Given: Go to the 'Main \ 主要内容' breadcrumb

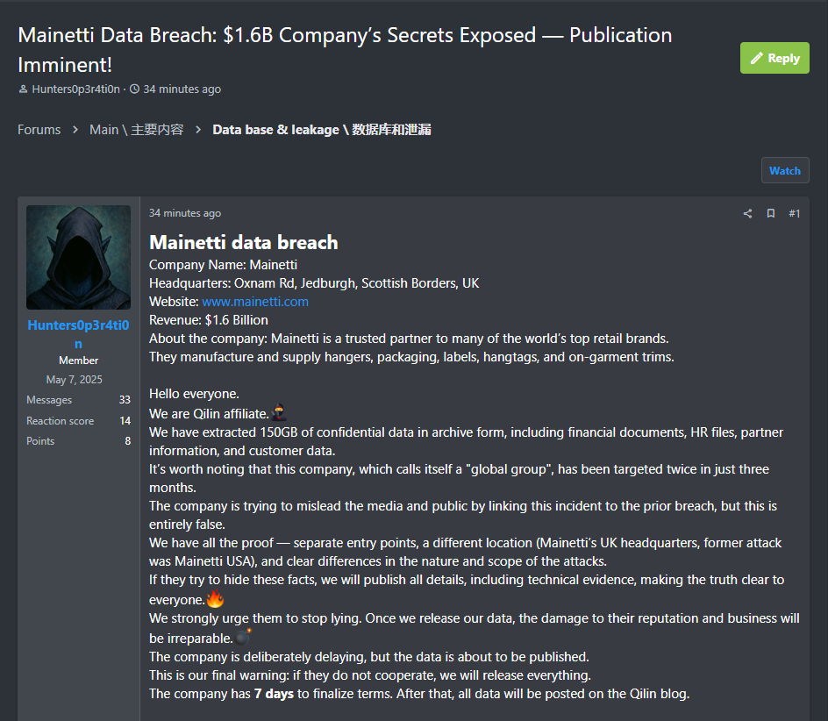Looking at the screenshot, I should [136, 130].
